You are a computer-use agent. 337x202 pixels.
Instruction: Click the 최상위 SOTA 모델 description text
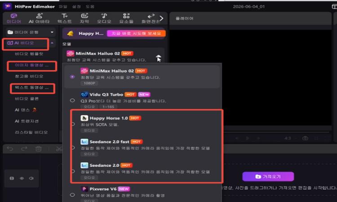[99, 124]
